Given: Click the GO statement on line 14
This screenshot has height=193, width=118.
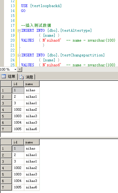Looking at the screenshot, I should tap(23, 11).
